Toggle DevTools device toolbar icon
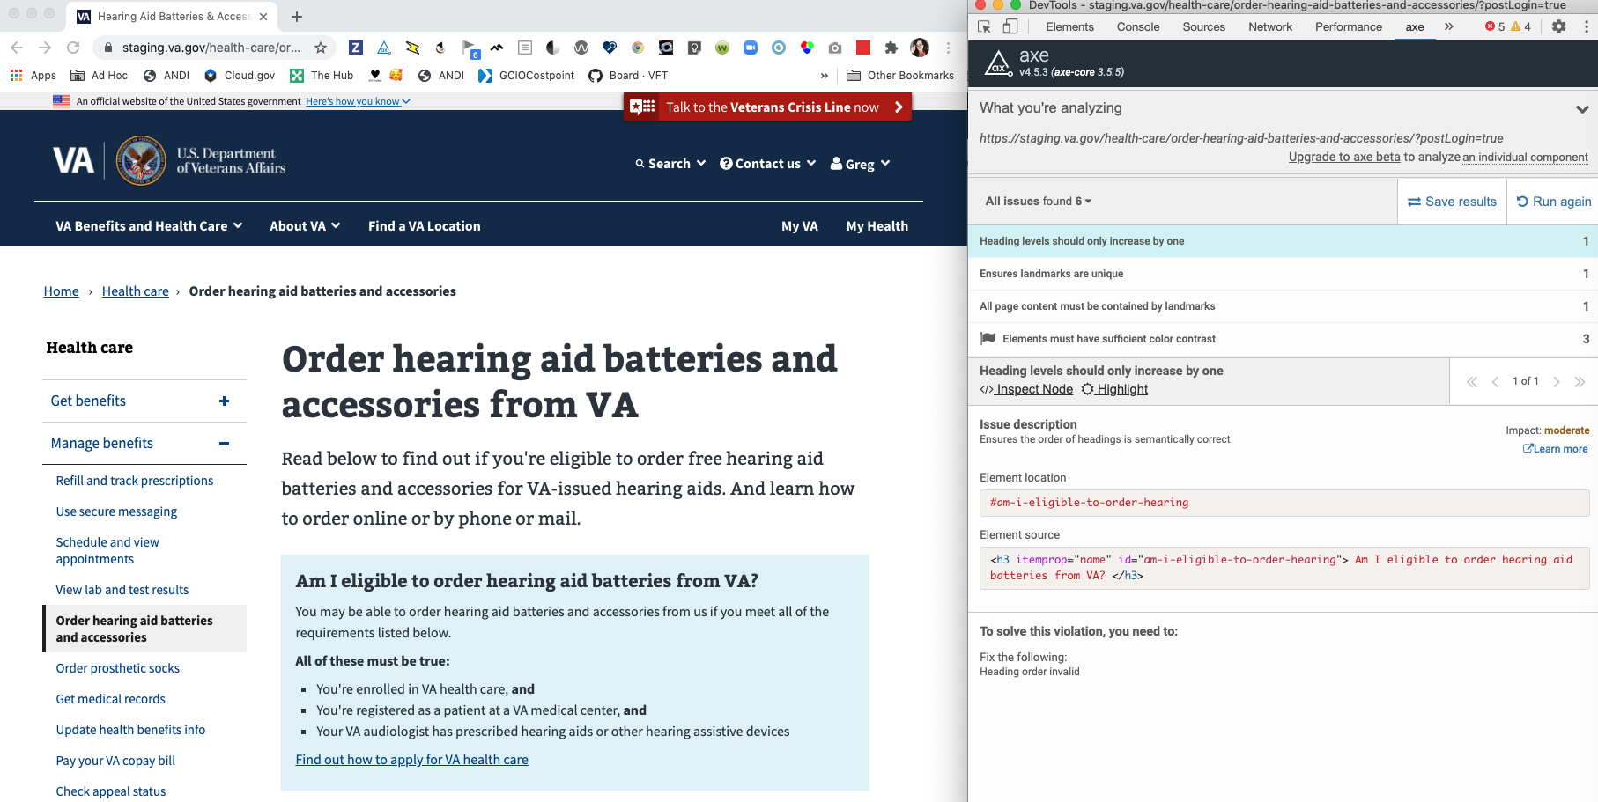The width and height of the screenshot is (1598, 802). 1010,26
